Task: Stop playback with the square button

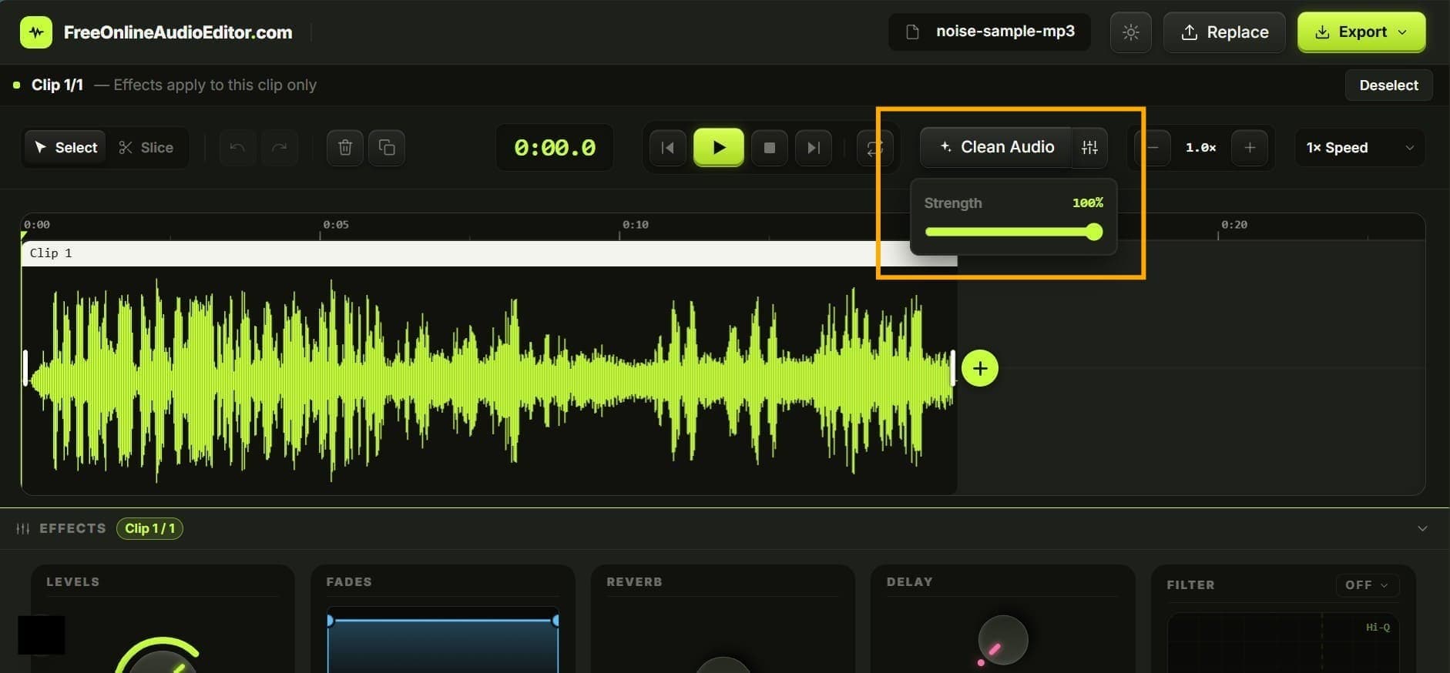Action: [769, 147]
